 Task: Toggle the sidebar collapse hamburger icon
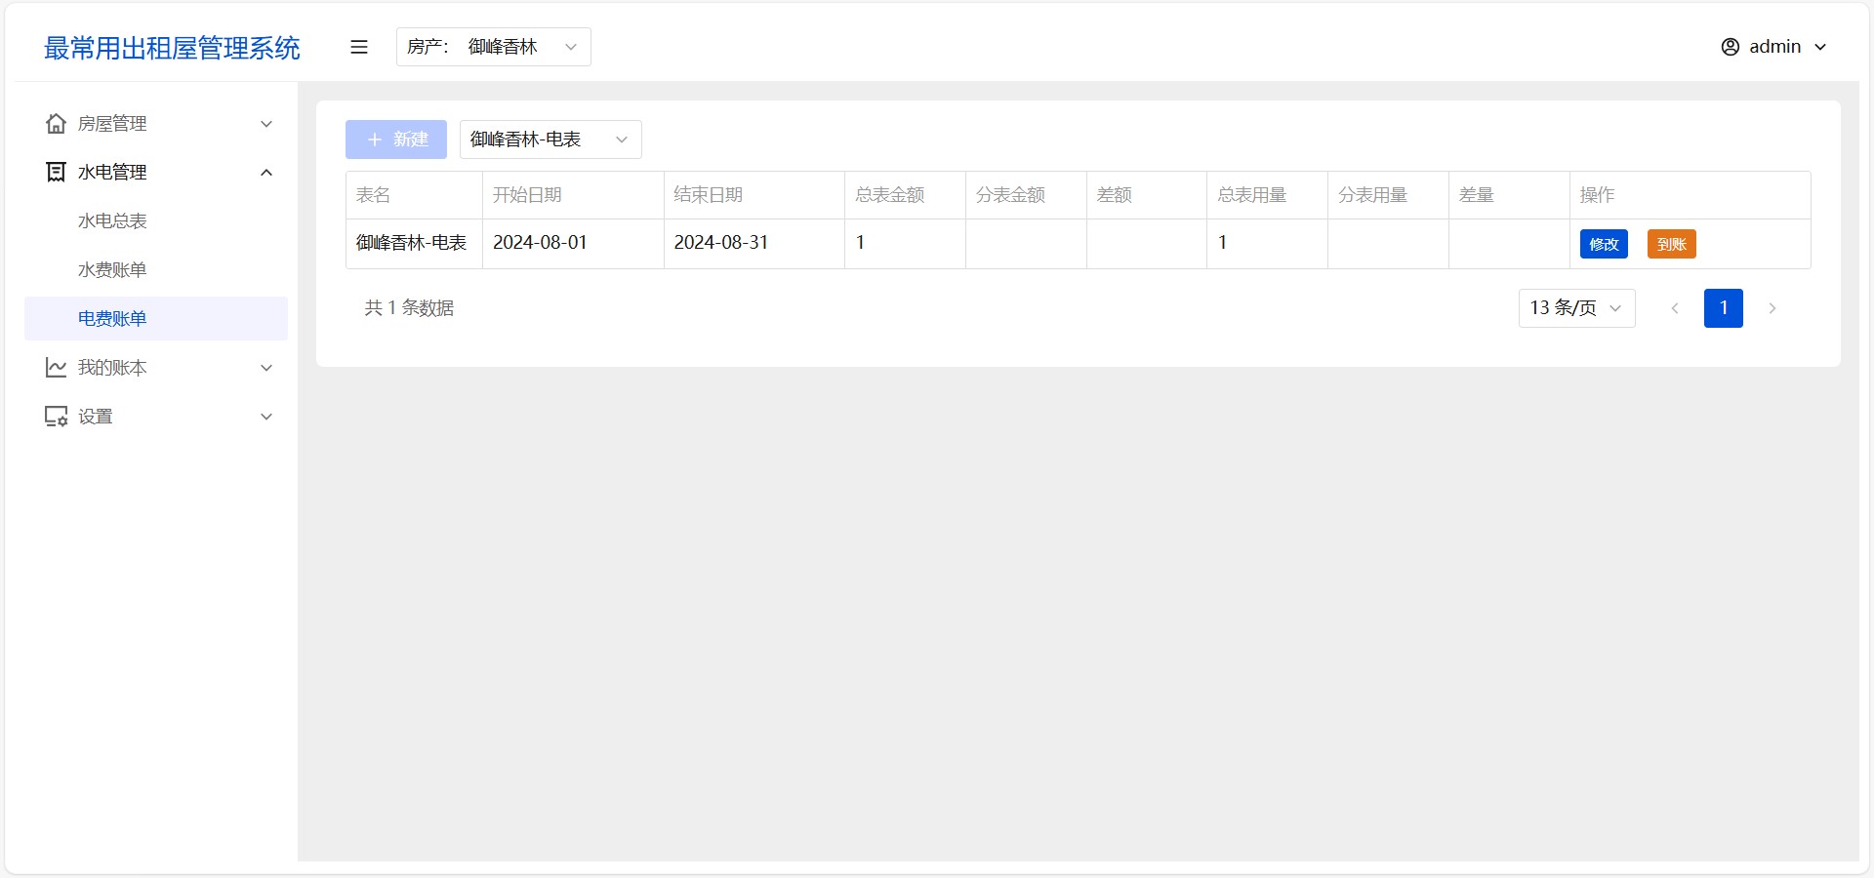359,47
